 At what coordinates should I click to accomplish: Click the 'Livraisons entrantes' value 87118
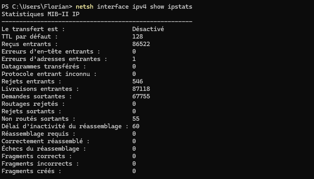pos(141,89)
